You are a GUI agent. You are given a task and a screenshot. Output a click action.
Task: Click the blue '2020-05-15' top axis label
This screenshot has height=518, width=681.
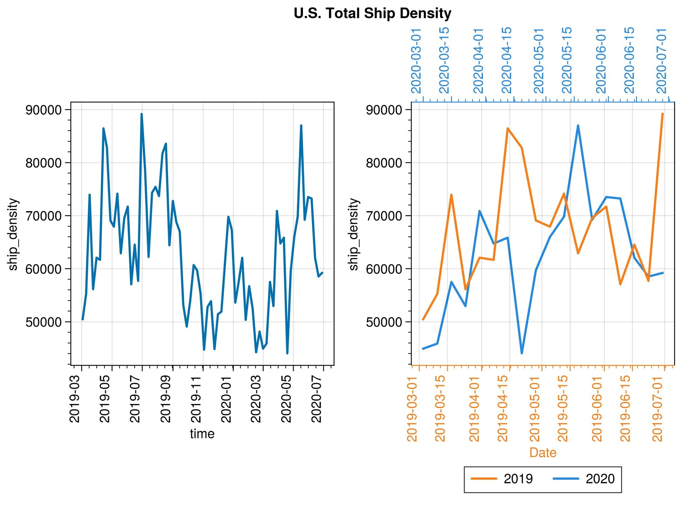point(567,61)
